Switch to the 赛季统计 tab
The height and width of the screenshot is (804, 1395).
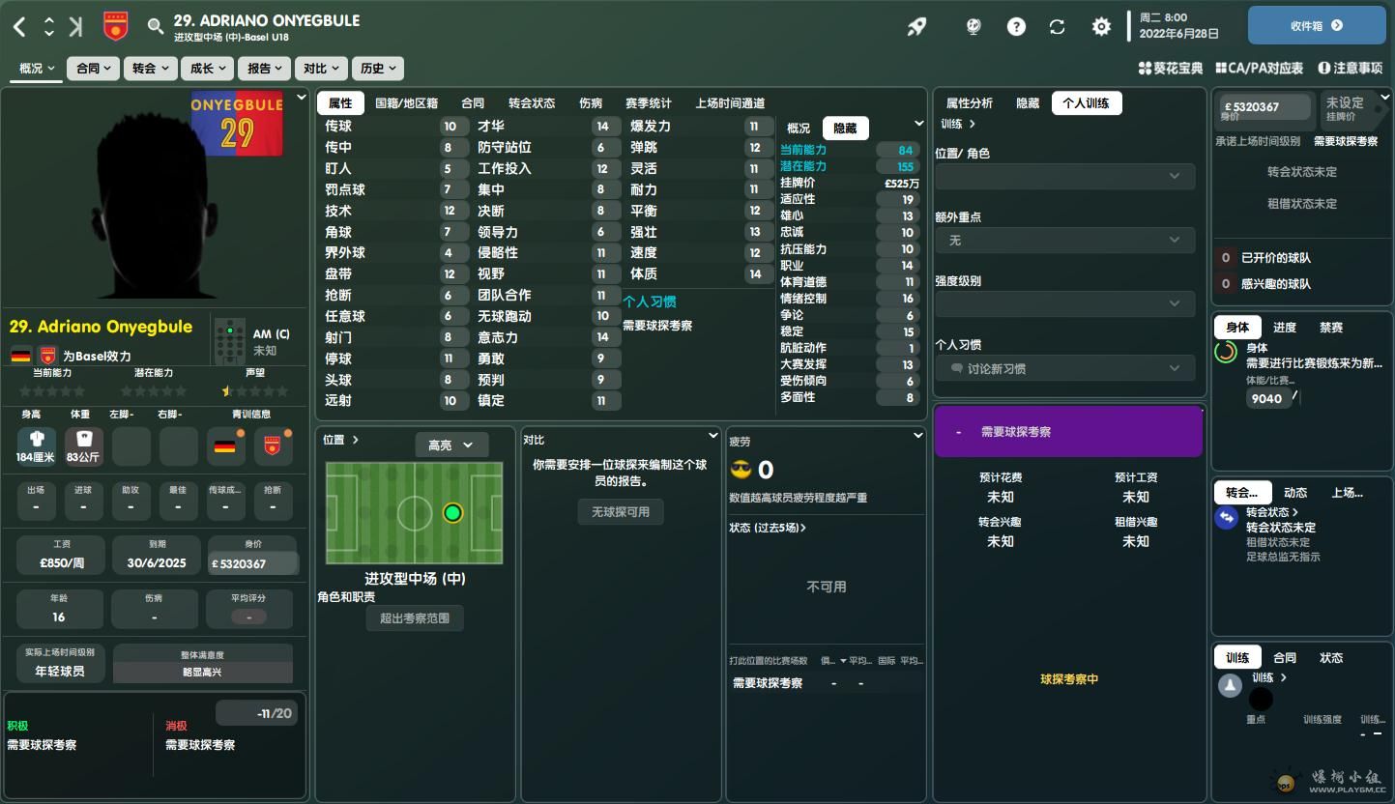coord(648,103)
